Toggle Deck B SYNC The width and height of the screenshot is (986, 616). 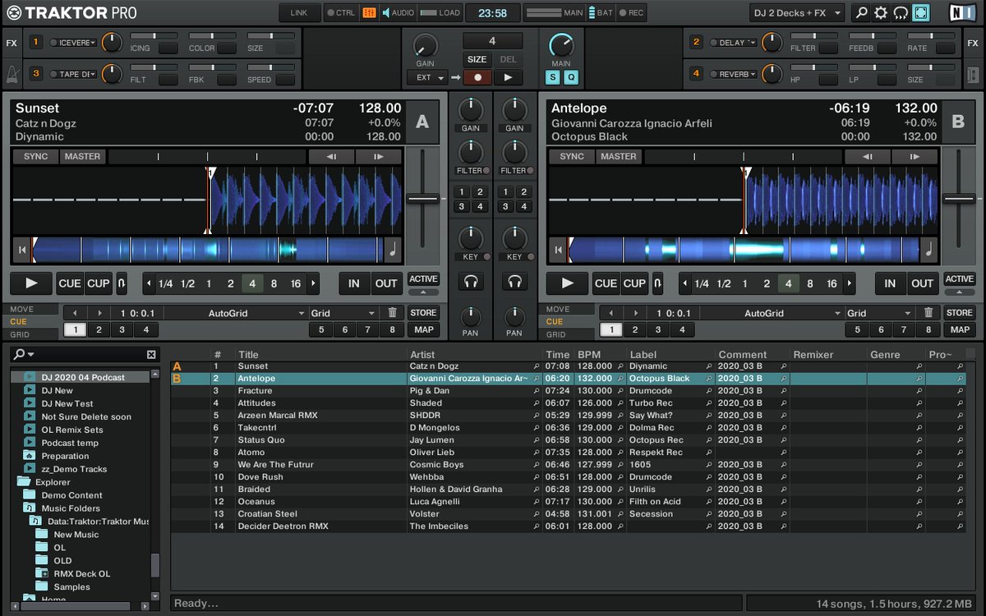[x=571, y=156]
